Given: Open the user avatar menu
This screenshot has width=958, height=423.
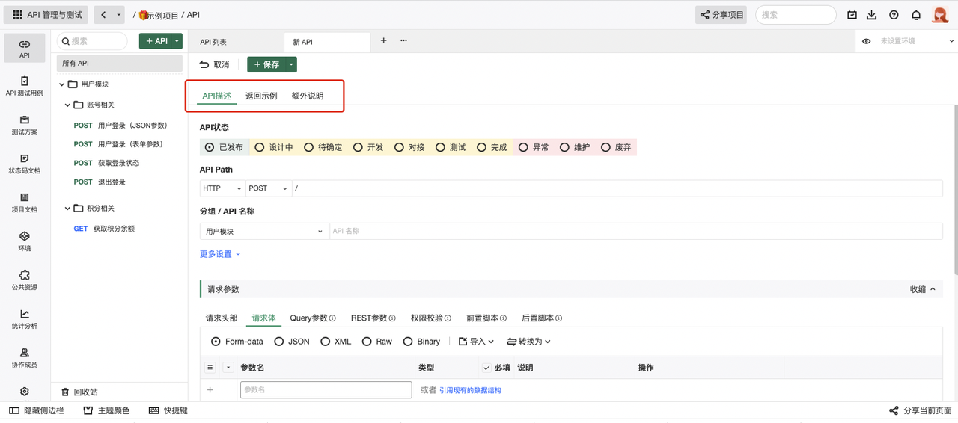Looking at the screenshot, I should [x=940, y=15].
